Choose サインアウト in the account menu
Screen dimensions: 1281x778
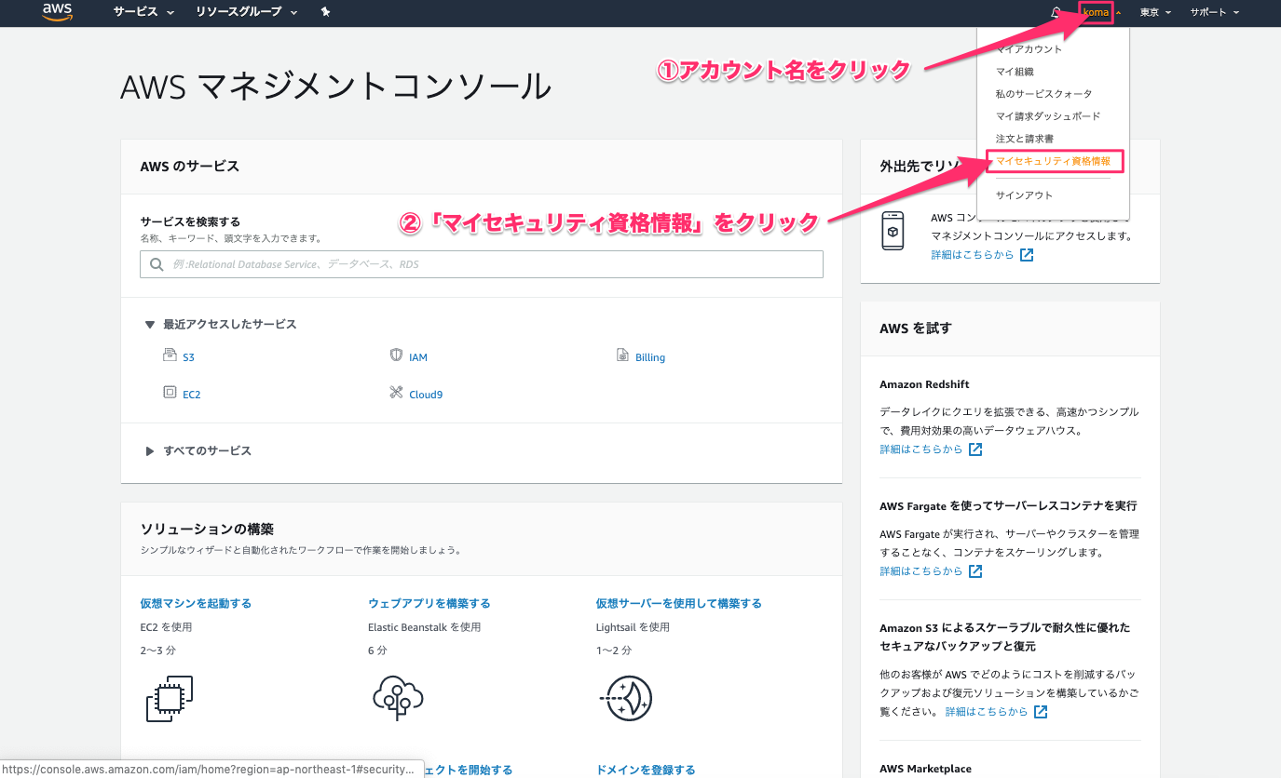[1024, 195]
